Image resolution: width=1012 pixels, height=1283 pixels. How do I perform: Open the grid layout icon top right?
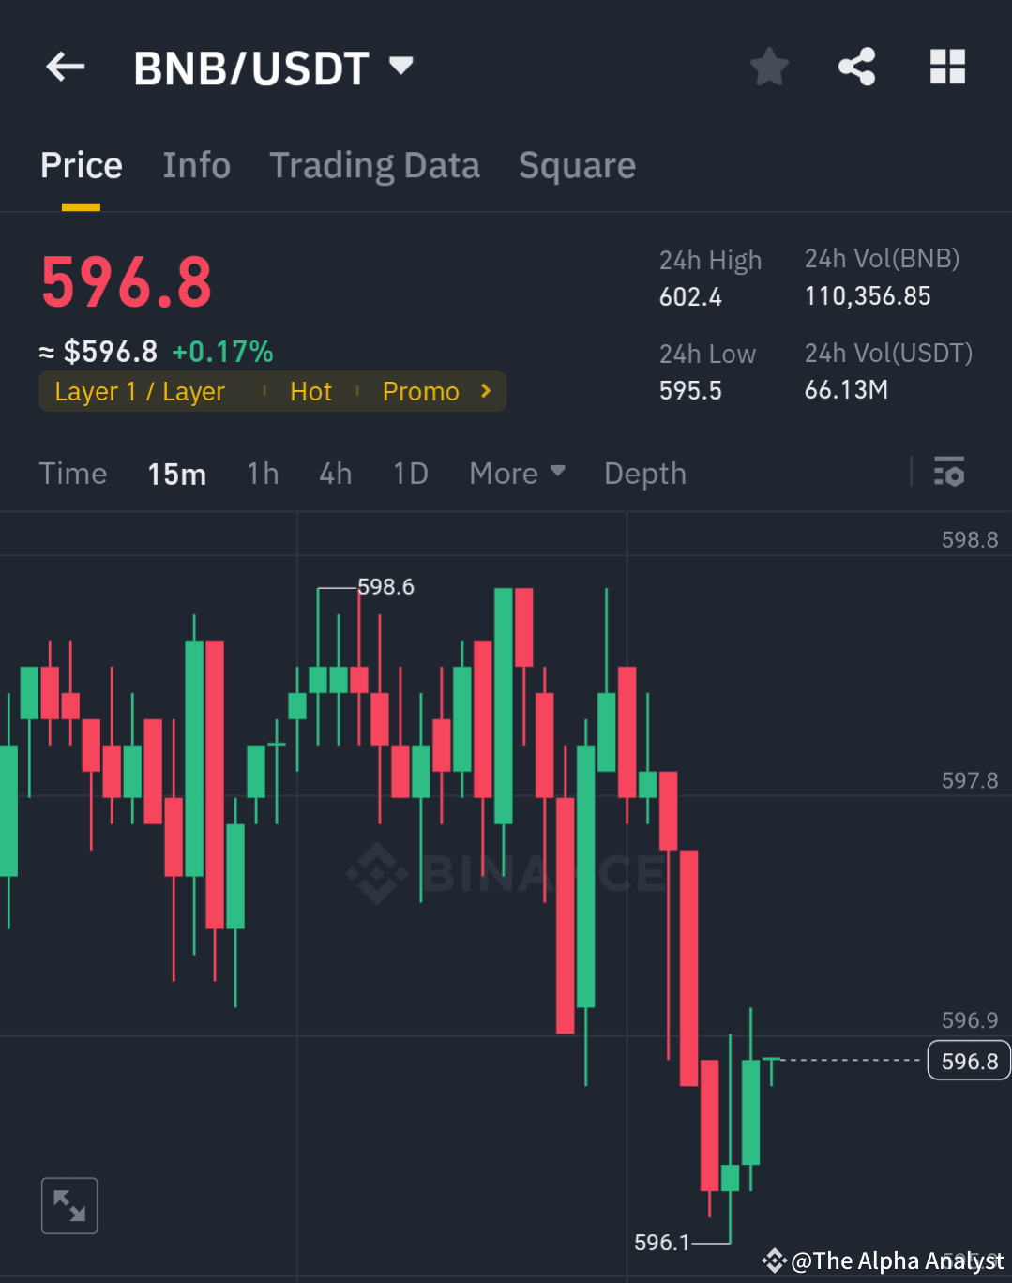947,66
